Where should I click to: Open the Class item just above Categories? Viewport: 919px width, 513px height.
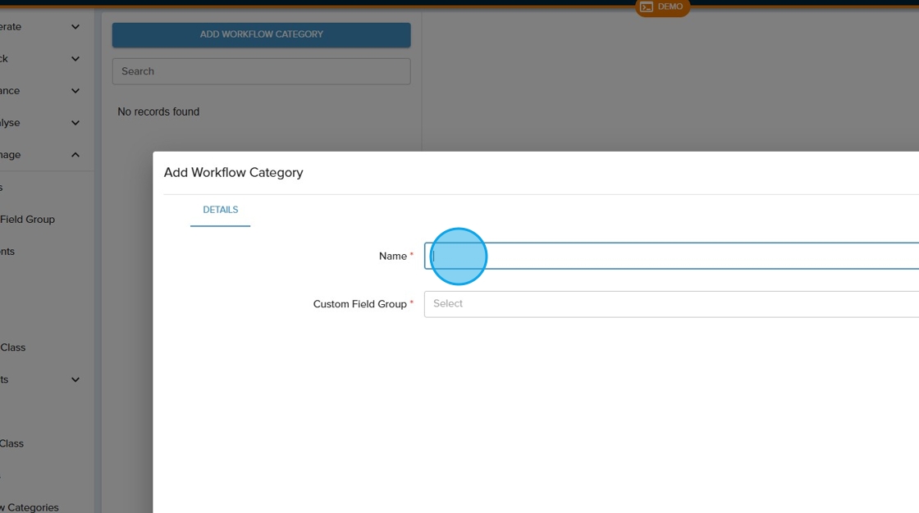point(12,443)
